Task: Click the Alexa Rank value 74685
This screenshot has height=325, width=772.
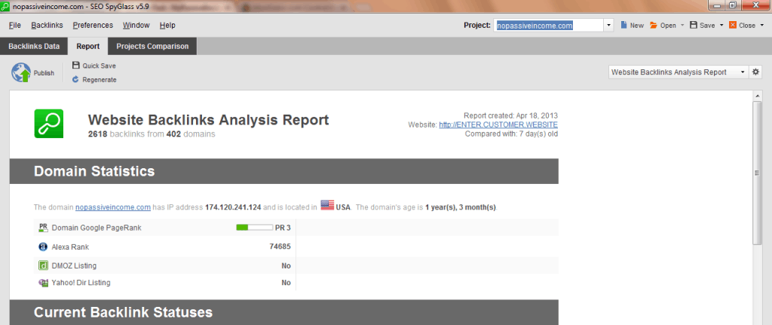Action: pyautogui.click(x=280, y=247)
